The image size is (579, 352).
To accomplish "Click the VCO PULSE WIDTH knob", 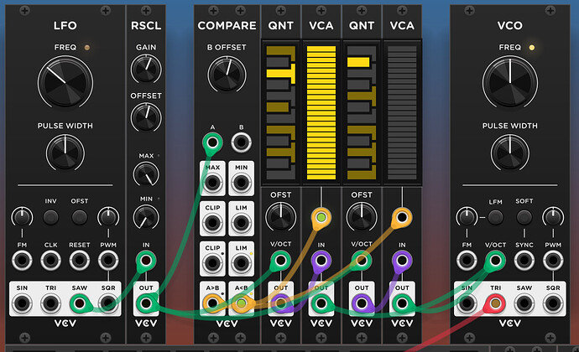I will point(509,153).
